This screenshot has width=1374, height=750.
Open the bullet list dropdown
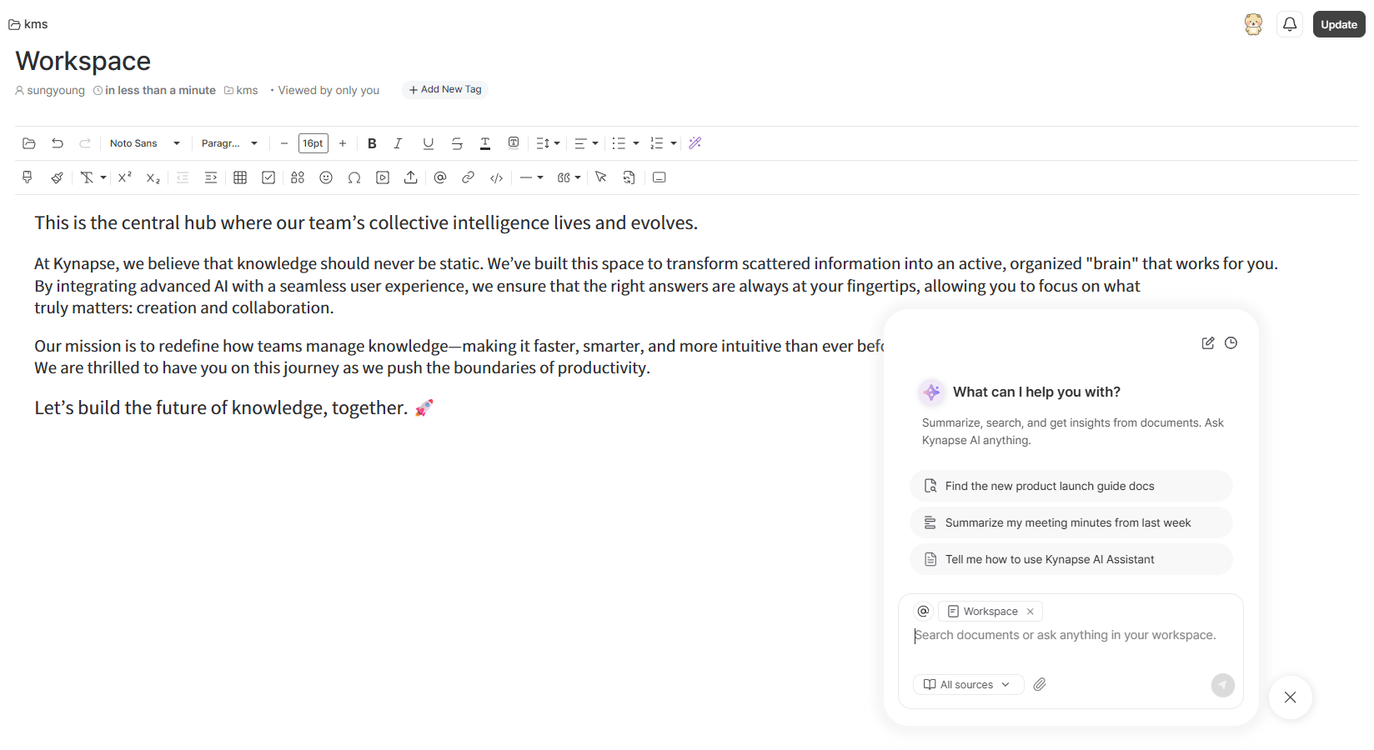(x=625, y=143)
